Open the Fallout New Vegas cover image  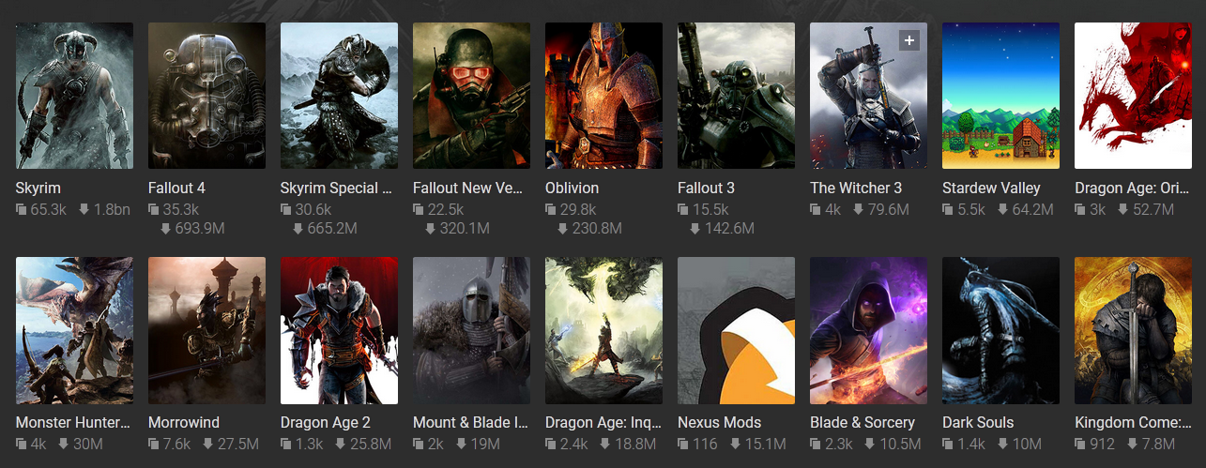pos(471,96)
